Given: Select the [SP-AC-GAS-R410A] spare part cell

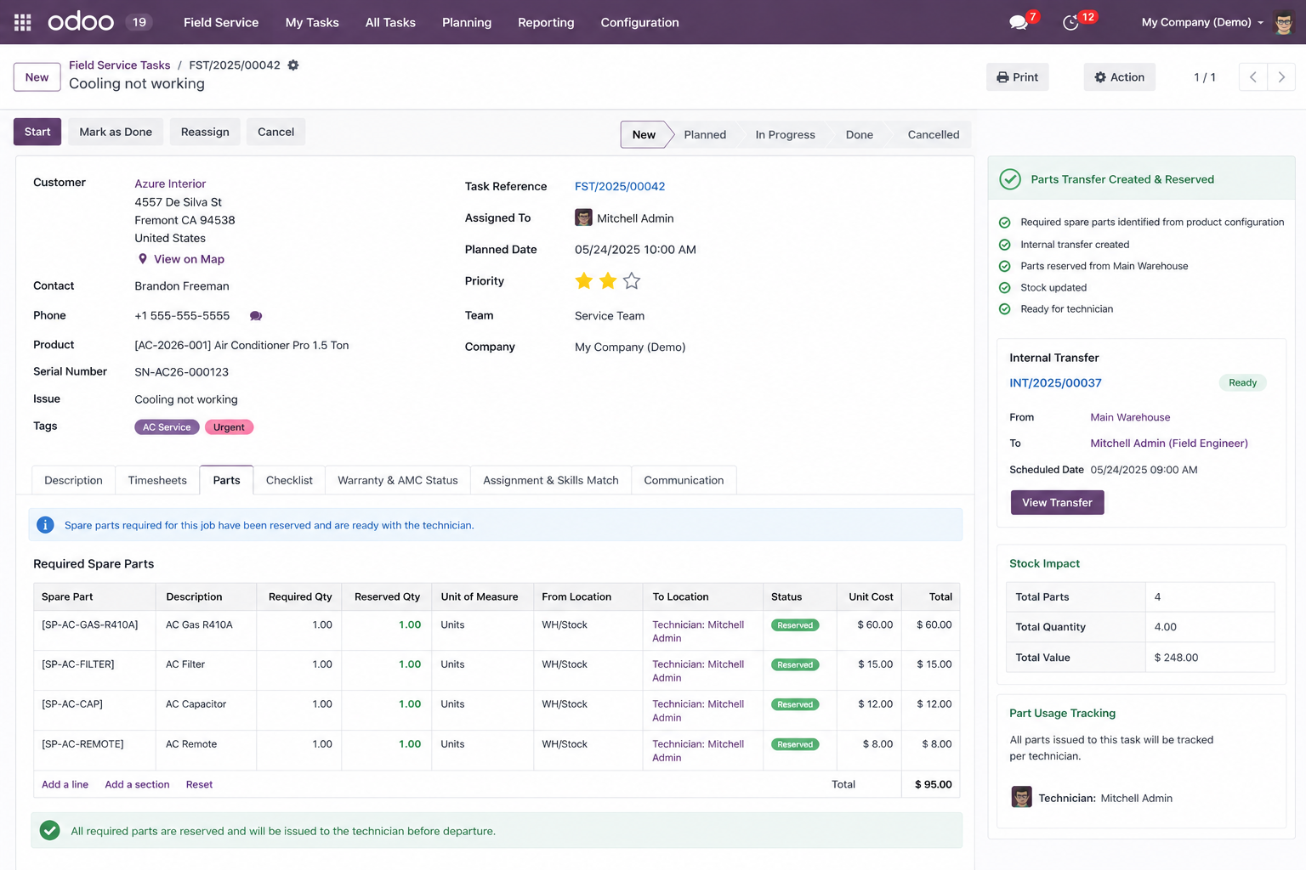Looking at the screenshot, I should [x=94, y=630].
